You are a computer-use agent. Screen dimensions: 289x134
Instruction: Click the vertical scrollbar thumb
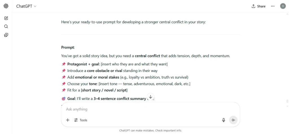(x=287, y=101)
